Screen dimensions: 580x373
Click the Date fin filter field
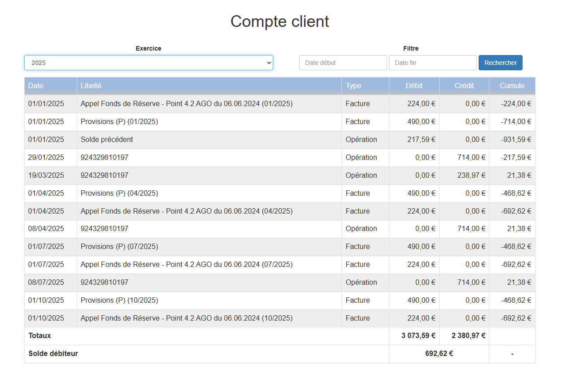tap(432, 63)
